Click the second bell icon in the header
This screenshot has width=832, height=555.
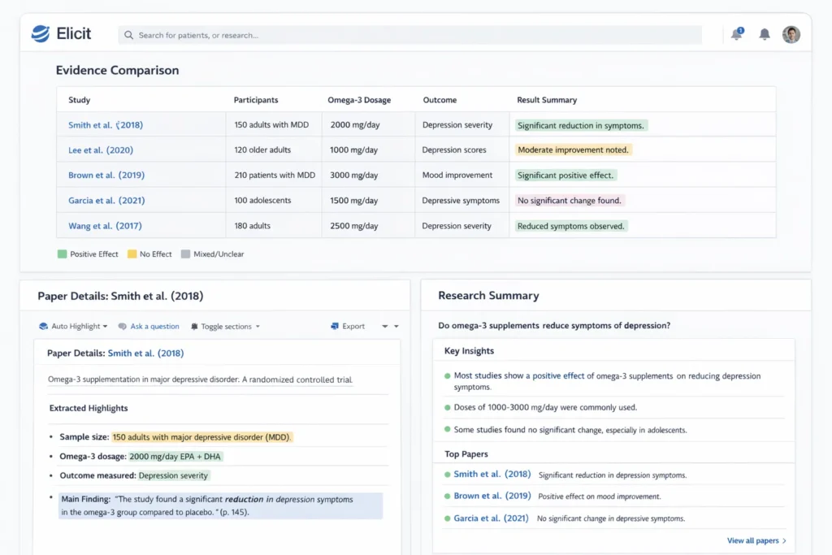point(764,35)
